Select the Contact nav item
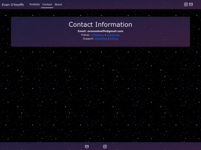The image size is (201, 150). pyautogui.click(x=47, y=4)
